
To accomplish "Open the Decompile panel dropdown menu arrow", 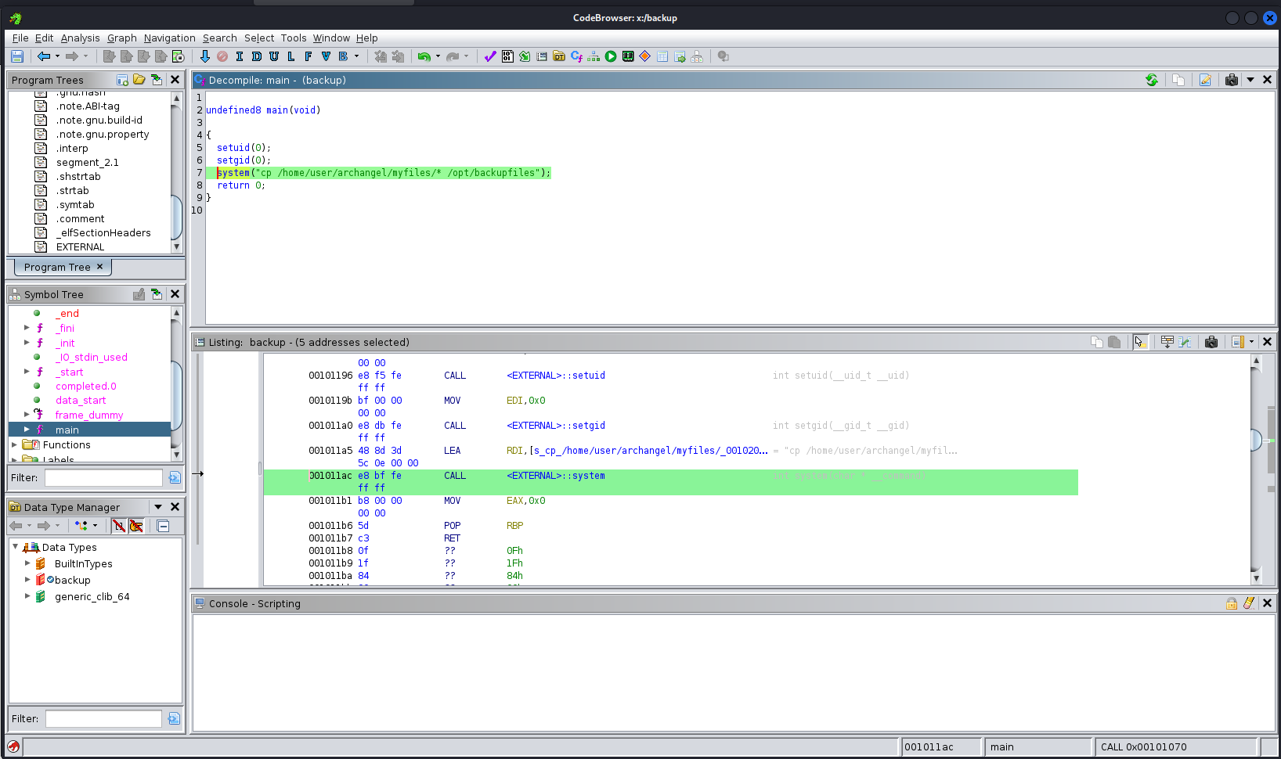I will tap(1250, 80).
